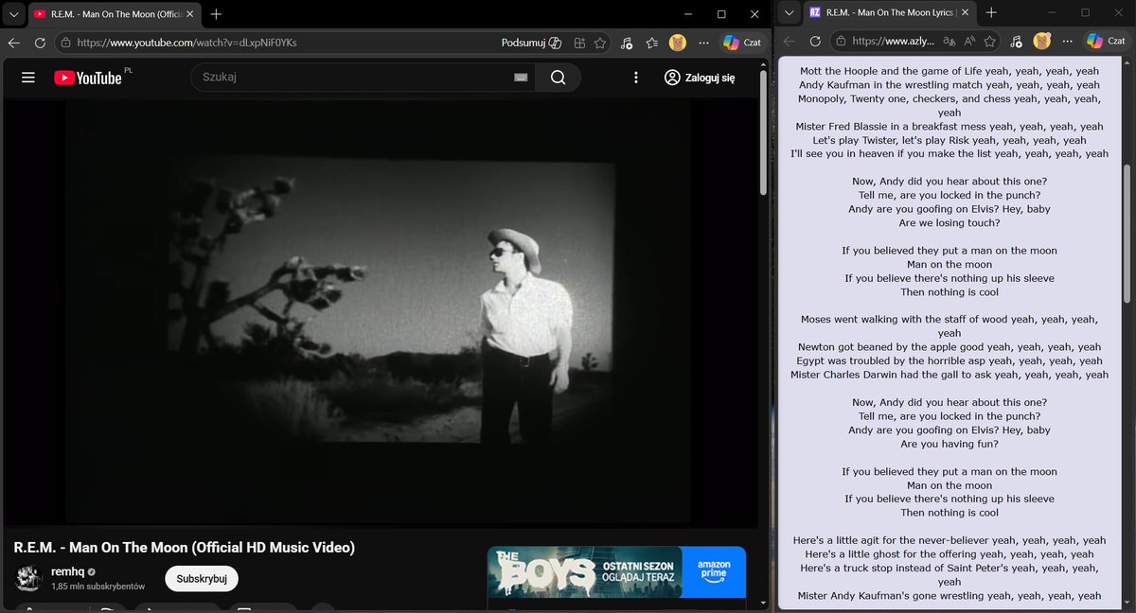
Task: Click lyric 'Mister Charles Darwin had the gall to ask'
Action: click(x=891, y=375)
